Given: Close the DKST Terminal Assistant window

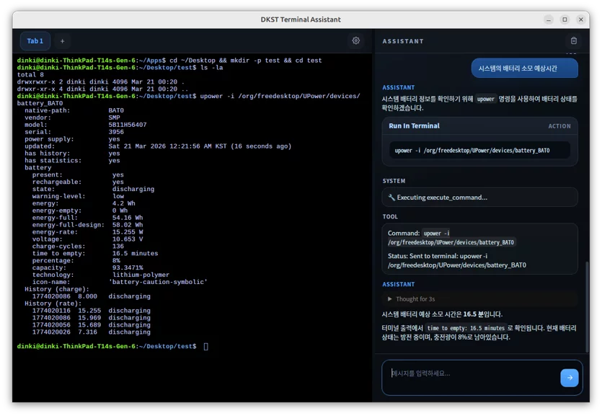Looking at the screenshot, I should (x=581, y=19).
